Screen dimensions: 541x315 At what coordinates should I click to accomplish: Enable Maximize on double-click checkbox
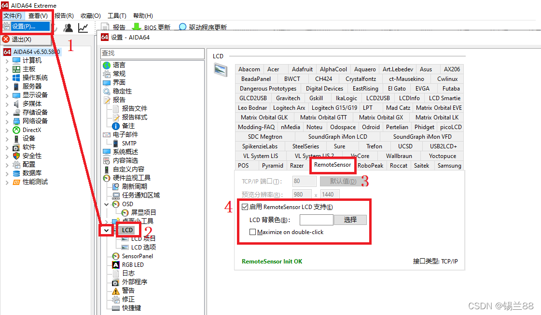(252, 232)
